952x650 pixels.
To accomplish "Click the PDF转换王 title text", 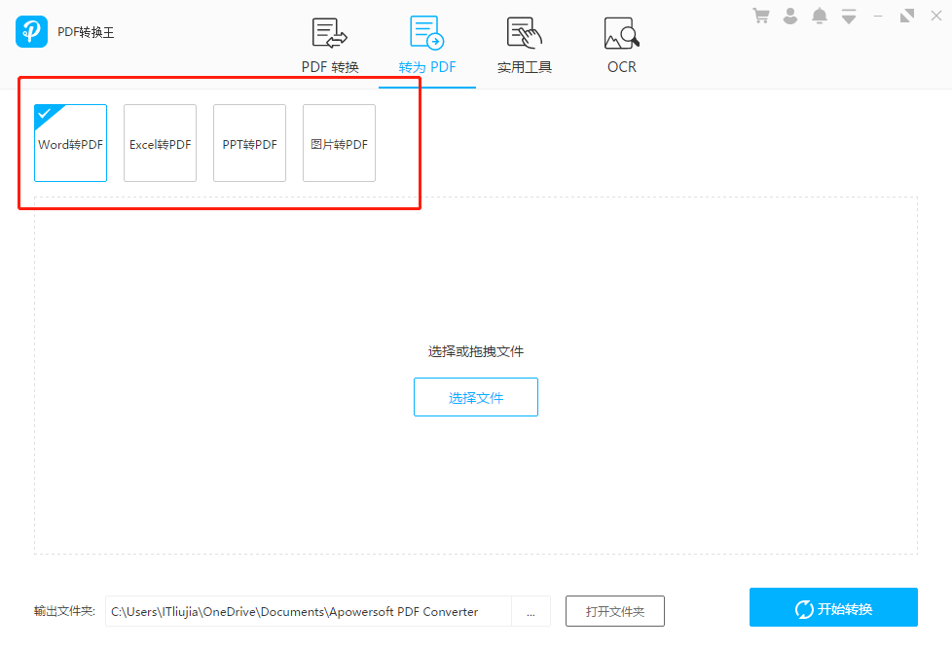I will [x=86, y=32].
